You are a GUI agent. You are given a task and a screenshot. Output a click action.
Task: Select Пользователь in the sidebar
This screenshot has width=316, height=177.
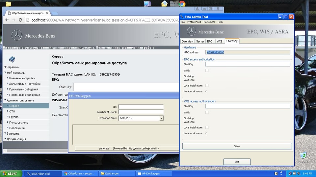click(18, 122)
